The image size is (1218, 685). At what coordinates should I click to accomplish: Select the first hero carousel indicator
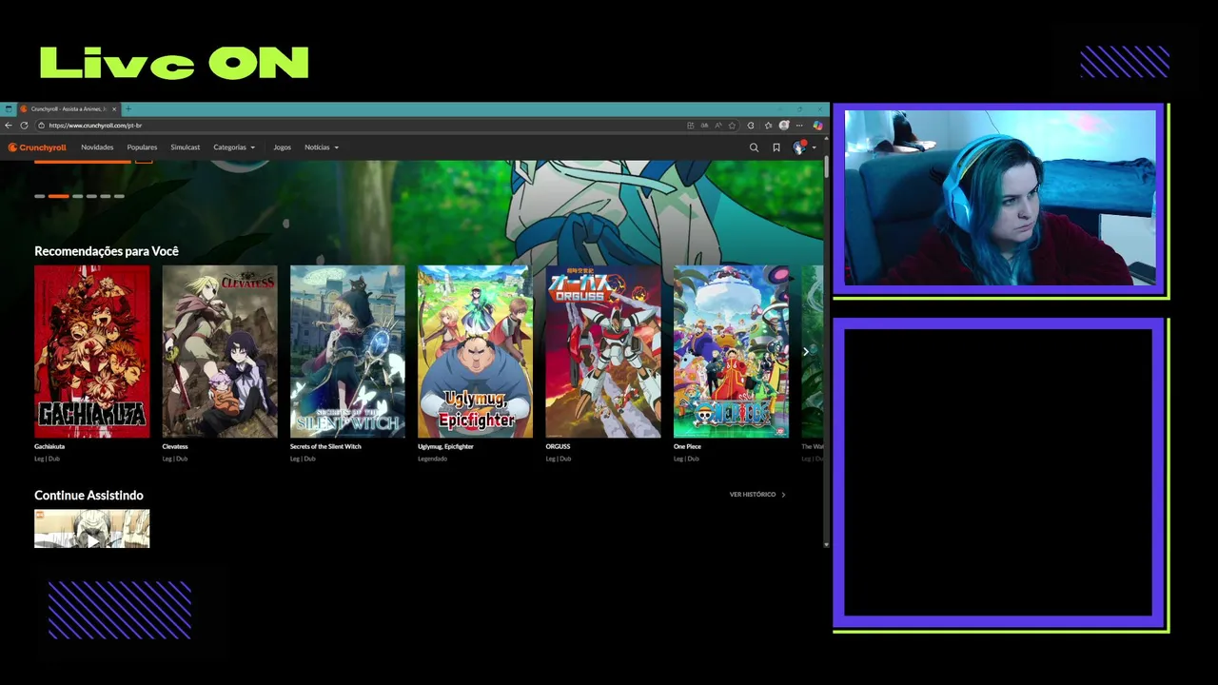[39, 196]
